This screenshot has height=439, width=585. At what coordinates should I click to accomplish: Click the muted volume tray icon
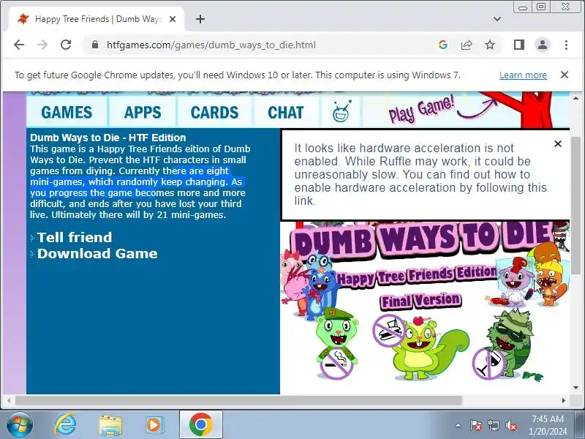pos(510,425)
